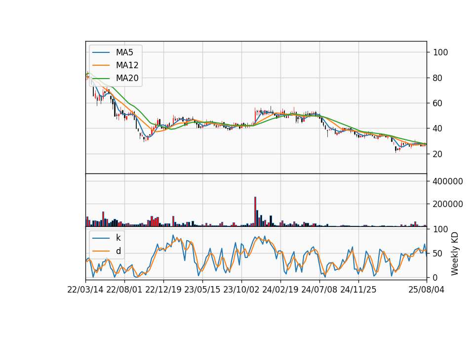Click the 25/08/04 date label
The height and width of the screenshot is (341, 474).
tap(427, 290)
